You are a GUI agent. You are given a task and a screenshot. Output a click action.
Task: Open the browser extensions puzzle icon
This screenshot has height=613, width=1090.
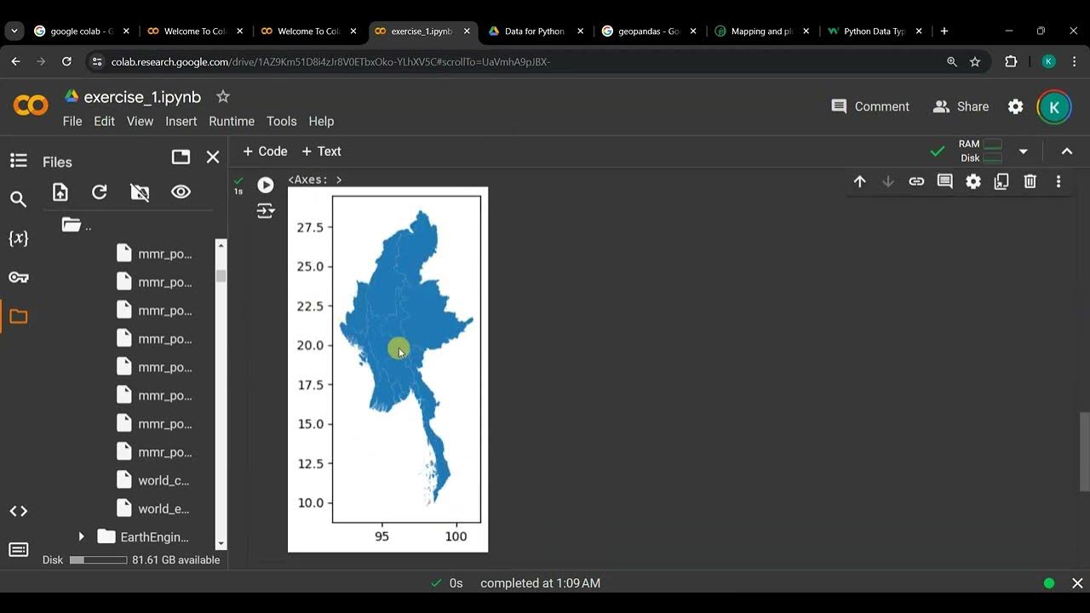[1011, 61]
